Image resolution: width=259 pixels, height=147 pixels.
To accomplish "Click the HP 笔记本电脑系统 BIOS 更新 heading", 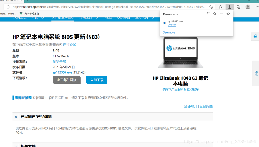I will coord(56,37).
